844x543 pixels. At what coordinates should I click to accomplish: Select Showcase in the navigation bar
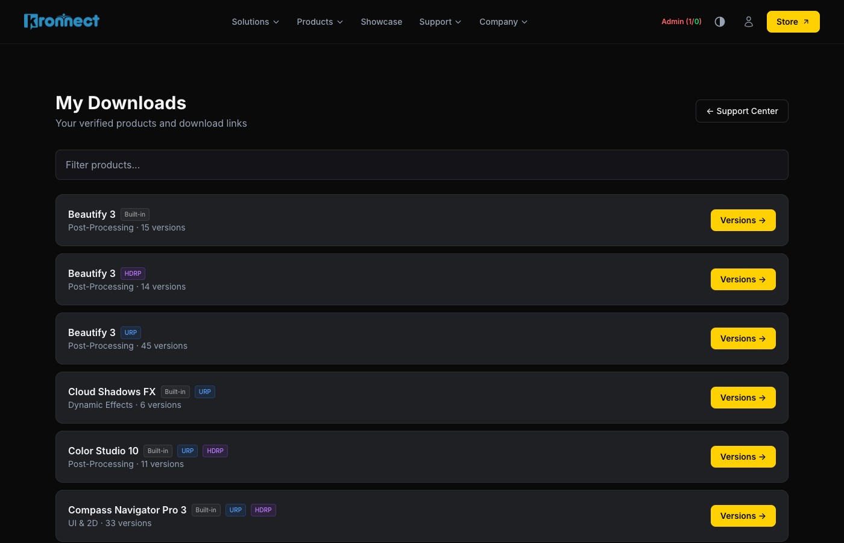point(381,22)
